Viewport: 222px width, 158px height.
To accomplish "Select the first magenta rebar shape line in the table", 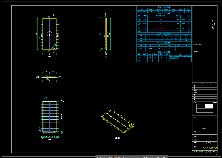I will click(161, 20).
